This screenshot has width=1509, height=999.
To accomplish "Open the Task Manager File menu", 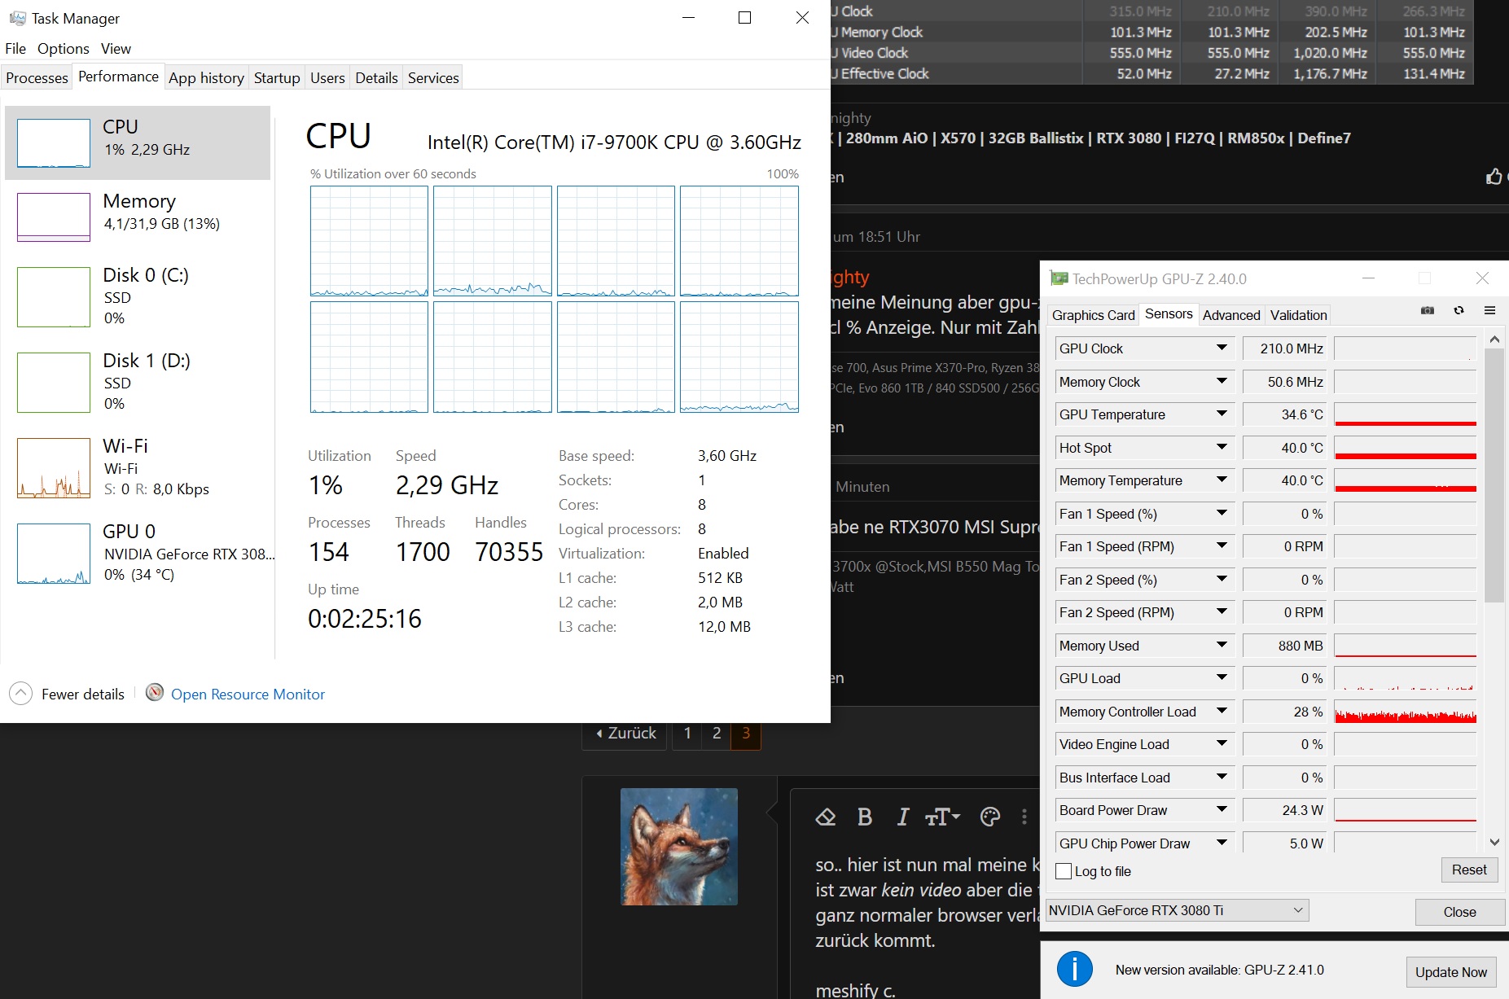I will [15, 48].
